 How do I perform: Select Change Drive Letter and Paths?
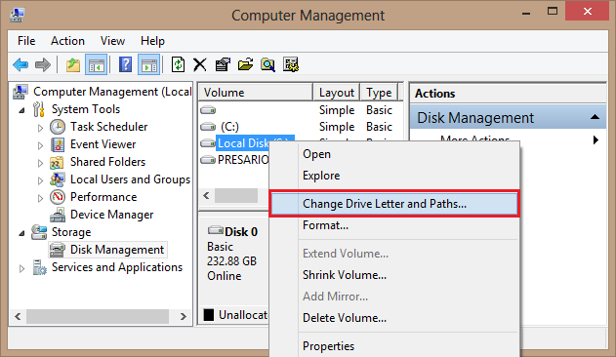394,204
